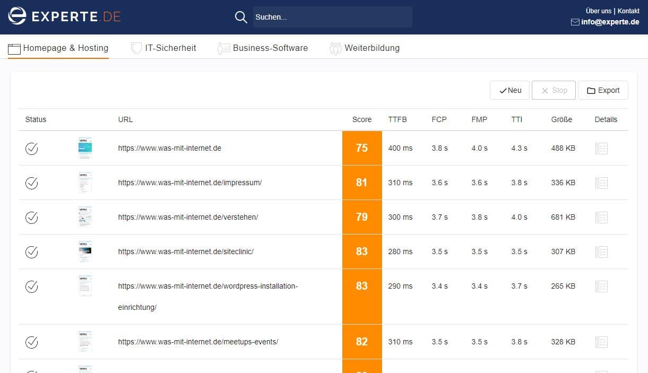This screenshot has height=373, width=648.
Task: Click the wordpress-installation-einrichtung URL text
Action: 208,297
